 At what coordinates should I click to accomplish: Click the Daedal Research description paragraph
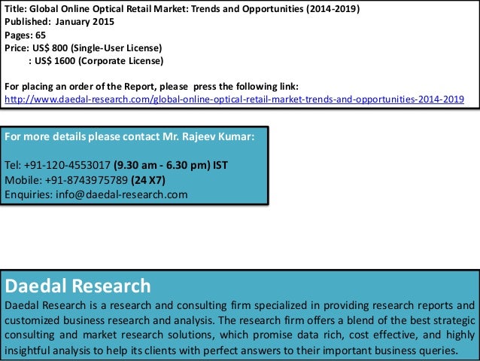[x=240, y=328]
